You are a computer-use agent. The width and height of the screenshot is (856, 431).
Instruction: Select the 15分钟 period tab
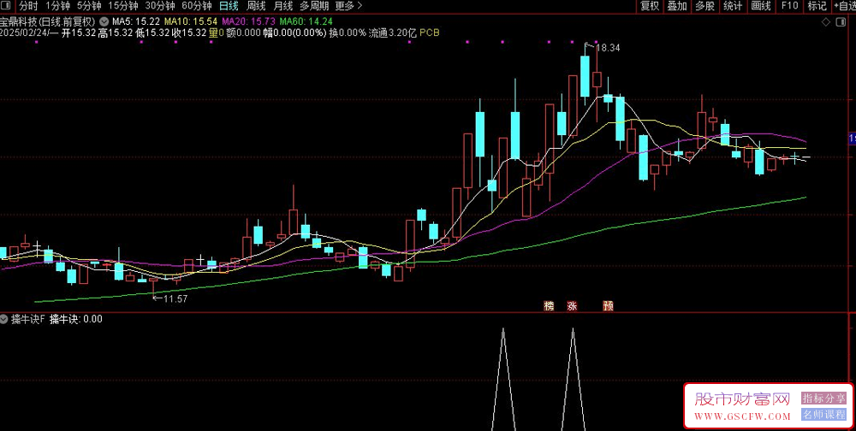(x=122, y=6)
